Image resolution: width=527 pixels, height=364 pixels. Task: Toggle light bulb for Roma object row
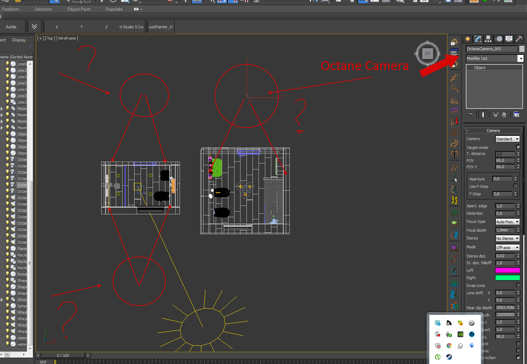7,274
